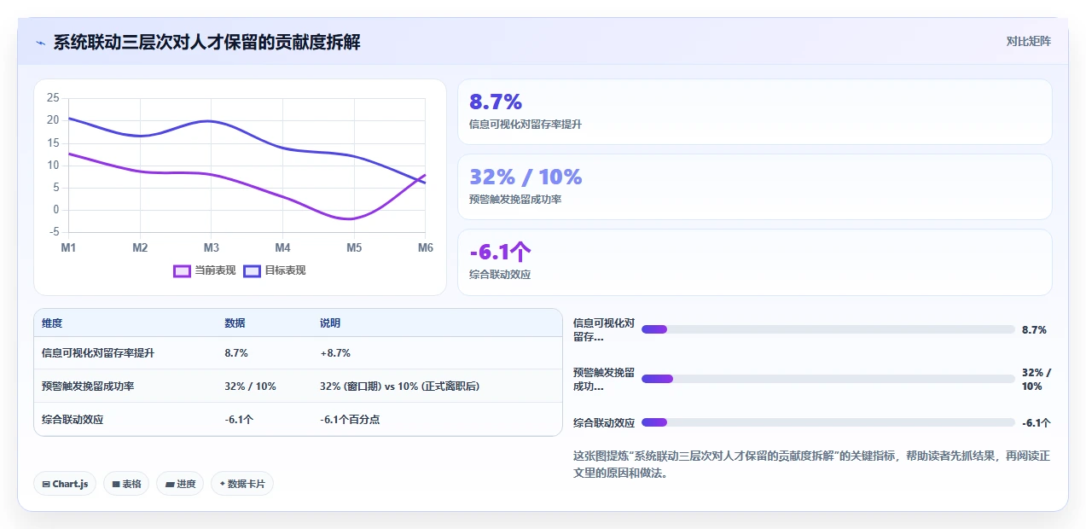Screen dimensions: 1086x529
Task: Click the 对比矩阵 label in header
Action: pyautogui.click(x=1029, y=41)
